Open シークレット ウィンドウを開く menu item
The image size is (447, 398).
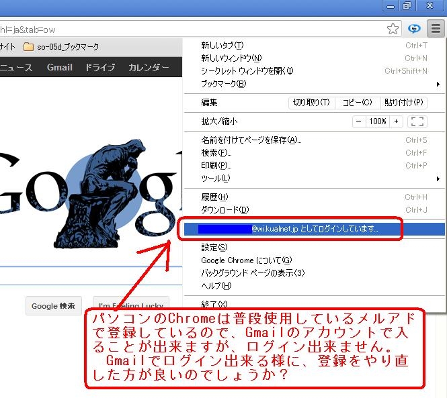tap(314, 71)
